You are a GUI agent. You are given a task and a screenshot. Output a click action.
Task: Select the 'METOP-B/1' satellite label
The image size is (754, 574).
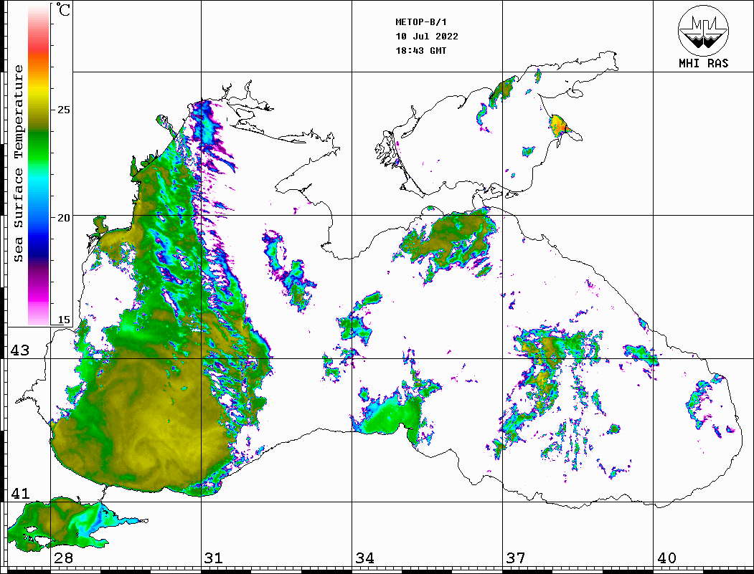(420, 22)
